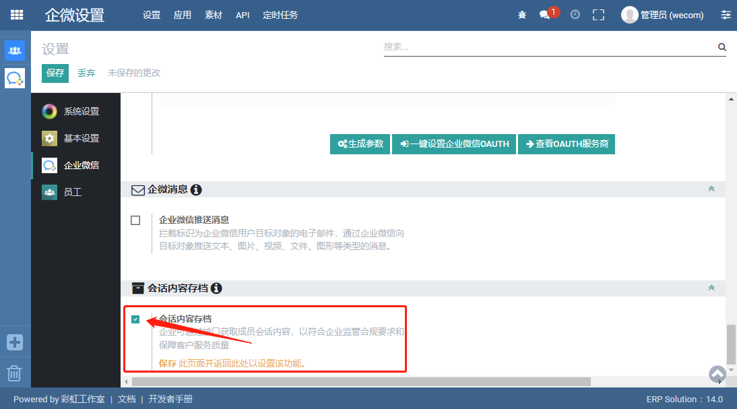Click the 保存 save button
This screenshot has height=409, width=737.
pos(55,73)
